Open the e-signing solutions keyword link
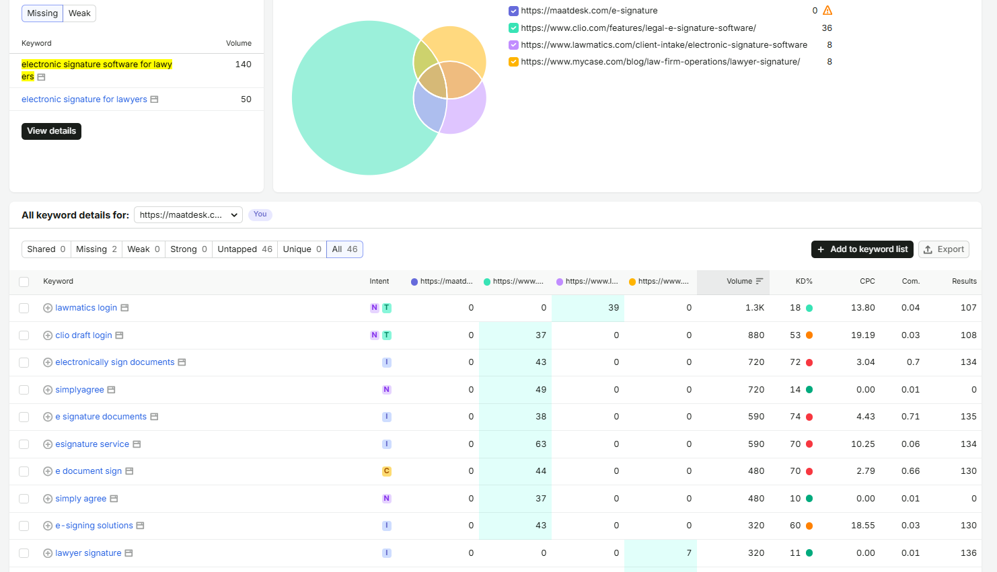This screenshot has height=572, width=997. pyautogui.click(x=94, y=526)
